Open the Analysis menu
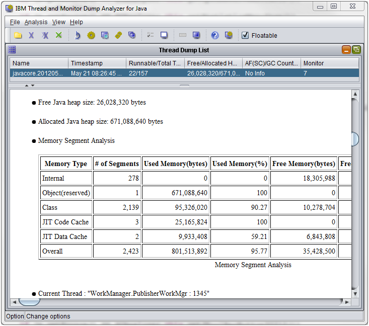This screenshot has width=369, height=326. [x=36, y=22]
